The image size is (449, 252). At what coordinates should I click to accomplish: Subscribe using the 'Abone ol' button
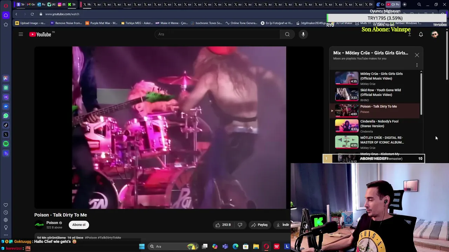click(x=79, y=225)
